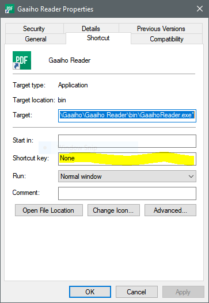This screenshot has width=209, height=303.
Task: Click the Comment text field
Action: tap(127, 193)
